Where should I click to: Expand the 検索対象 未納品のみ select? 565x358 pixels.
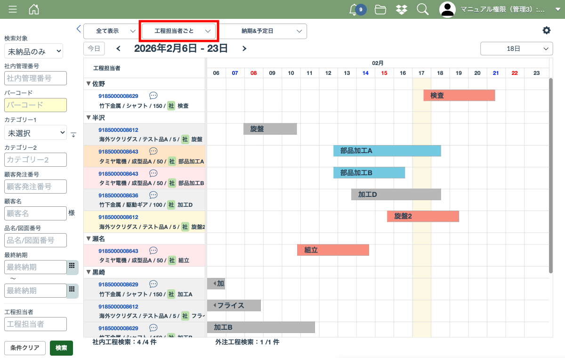(33, 51)
